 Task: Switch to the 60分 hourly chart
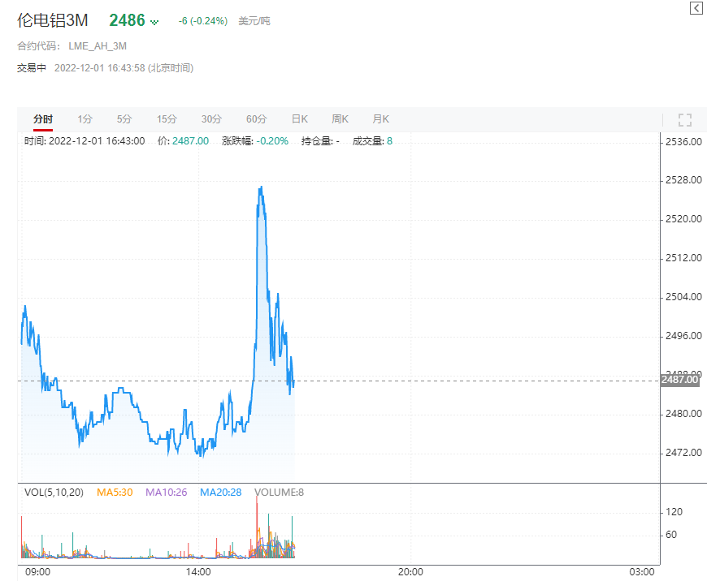[x=257, y=118]
